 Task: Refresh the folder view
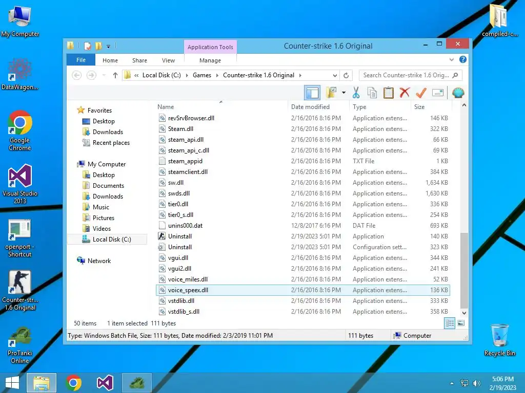click(346, 75)
